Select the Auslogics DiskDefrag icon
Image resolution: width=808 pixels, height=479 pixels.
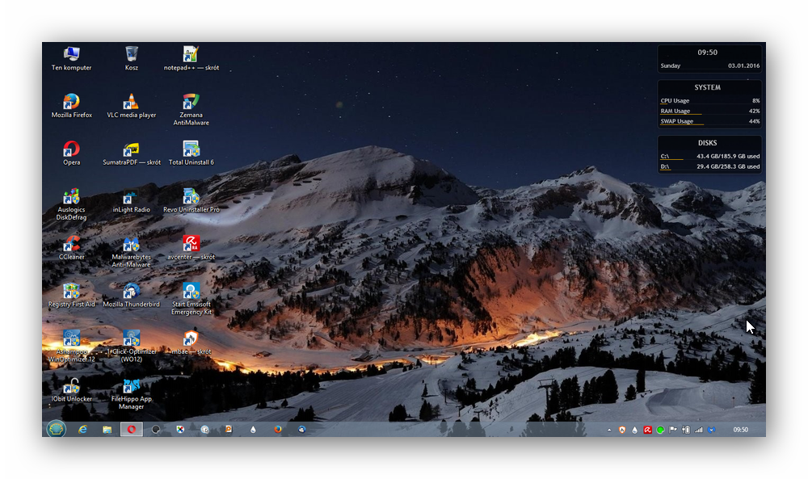point(71,204)
